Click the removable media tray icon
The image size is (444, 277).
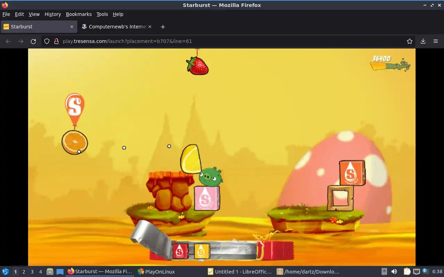pos(384,271)
